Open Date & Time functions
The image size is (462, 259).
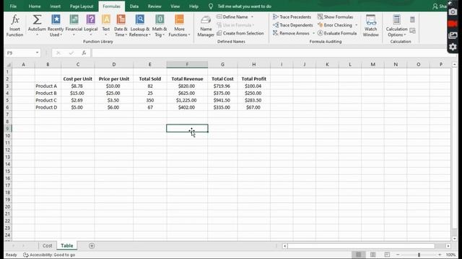121,26
